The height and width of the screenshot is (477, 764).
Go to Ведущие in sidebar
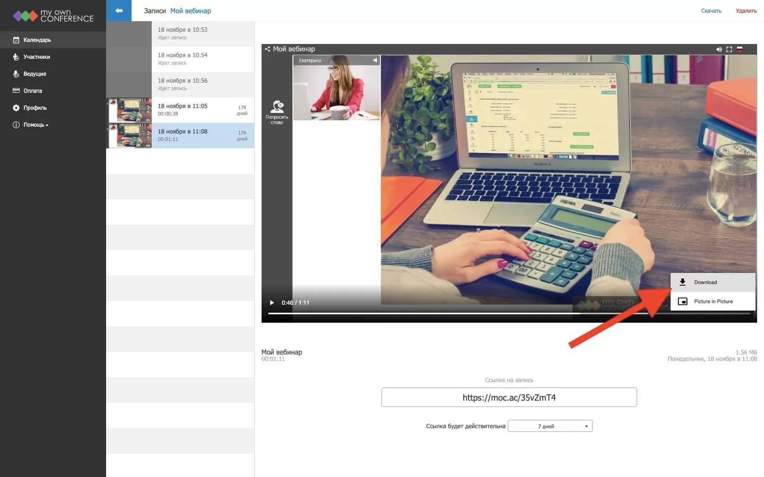point(34,74)
